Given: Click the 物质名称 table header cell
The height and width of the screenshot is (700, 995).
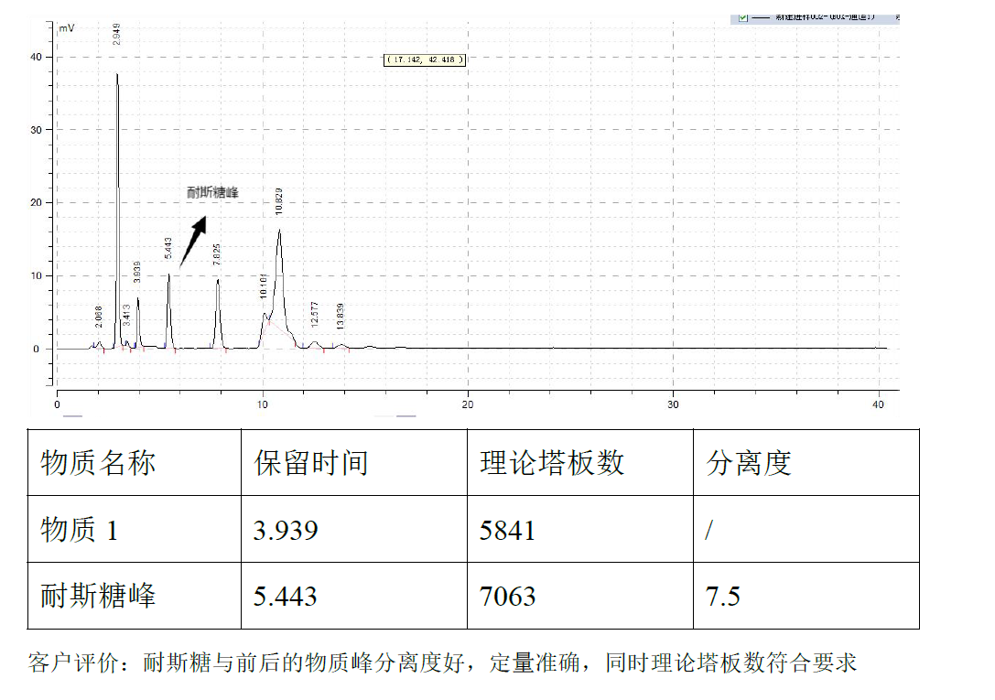Looking at the screenshot, I should [134, 462].
